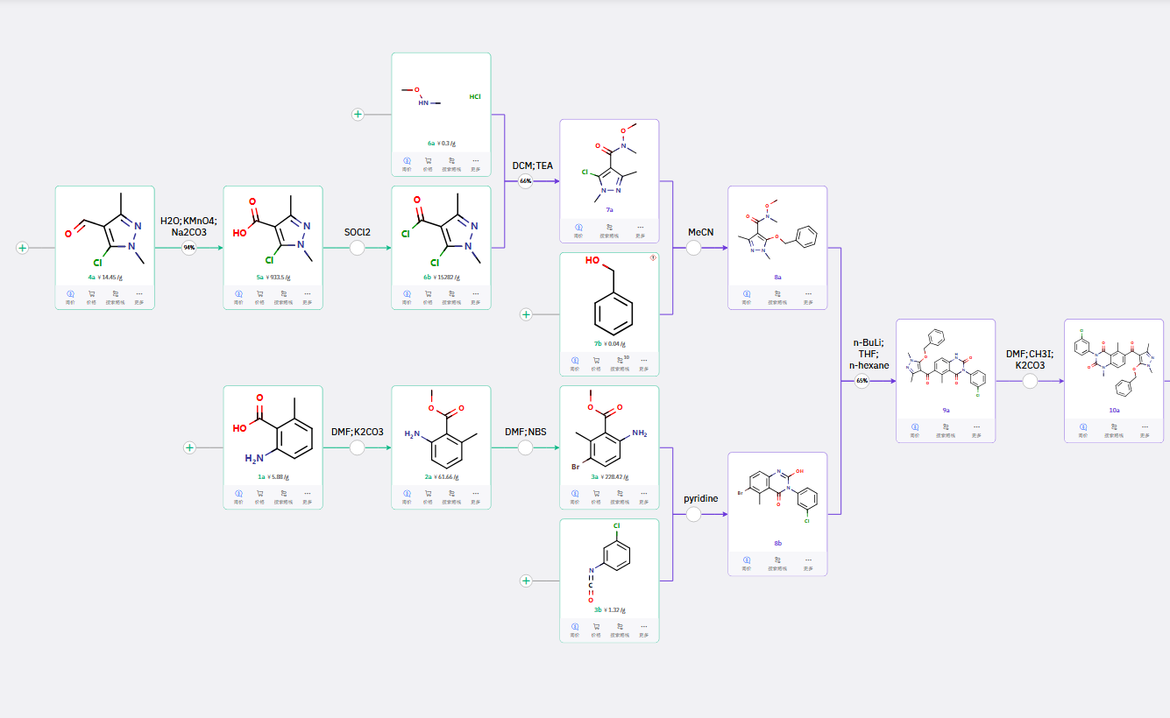Screen dimensions: 1170x718
Task: Expand the plus node beside isocyanate 3b
Action: coord(526,581)
